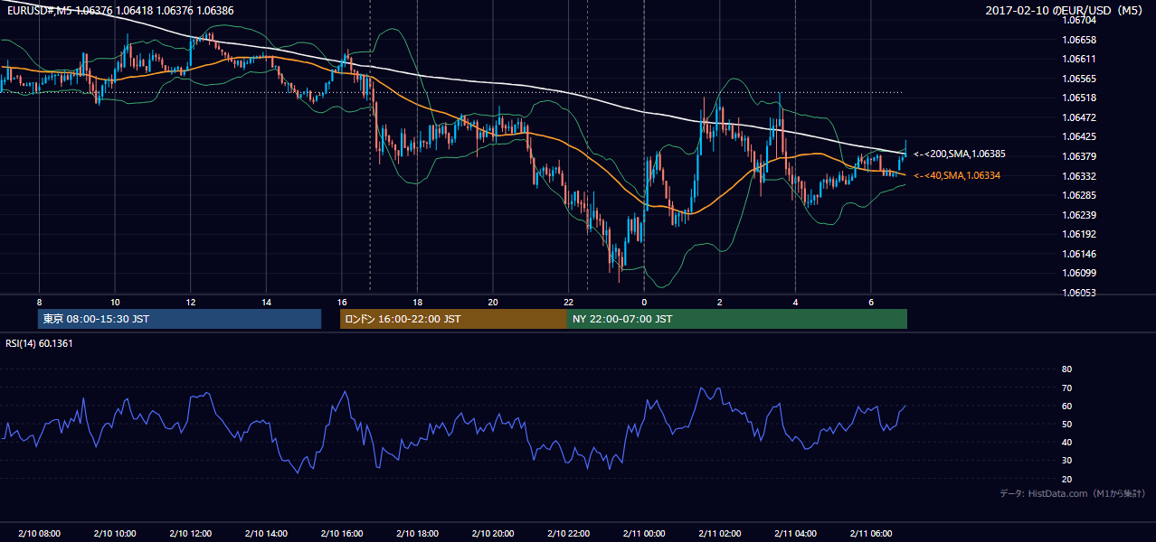Click price level 1.06053 on the axis
Screen dimensions: 1156x542
tap(1080, 293)
